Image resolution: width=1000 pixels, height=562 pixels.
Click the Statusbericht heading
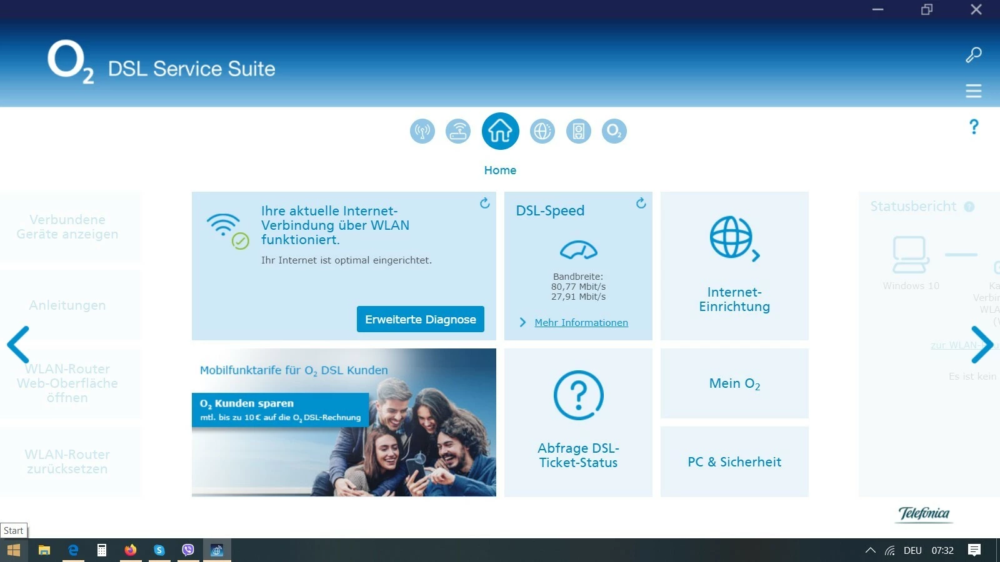pyautogui.click(x=913, y=207)
